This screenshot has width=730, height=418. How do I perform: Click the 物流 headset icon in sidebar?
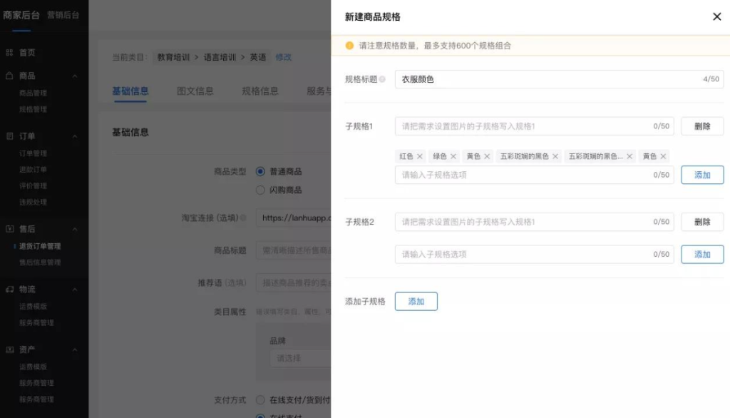(9, 290)
